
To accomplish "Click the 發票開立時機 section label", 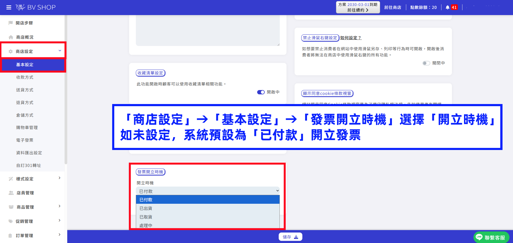I will pos(150,172).
